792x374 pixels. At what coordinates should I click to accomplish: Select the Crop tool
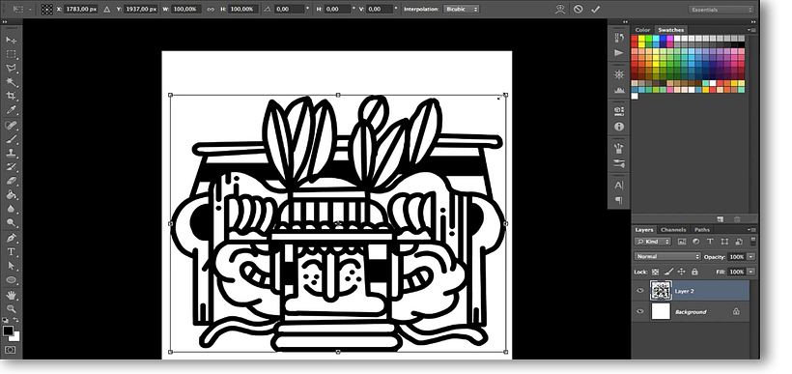point(12,96)
